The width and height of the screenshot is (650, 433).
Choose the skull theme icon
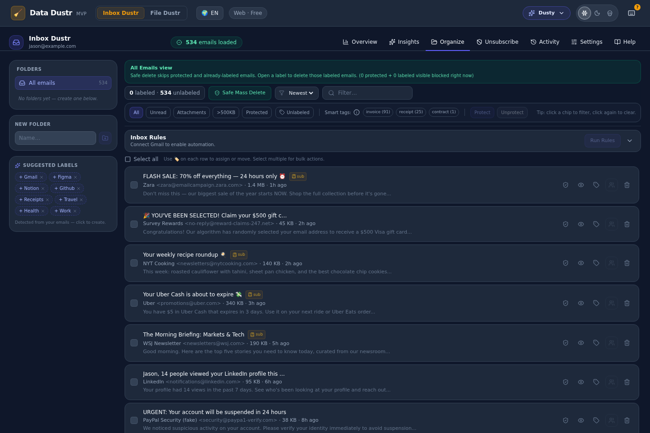point(610,13)
